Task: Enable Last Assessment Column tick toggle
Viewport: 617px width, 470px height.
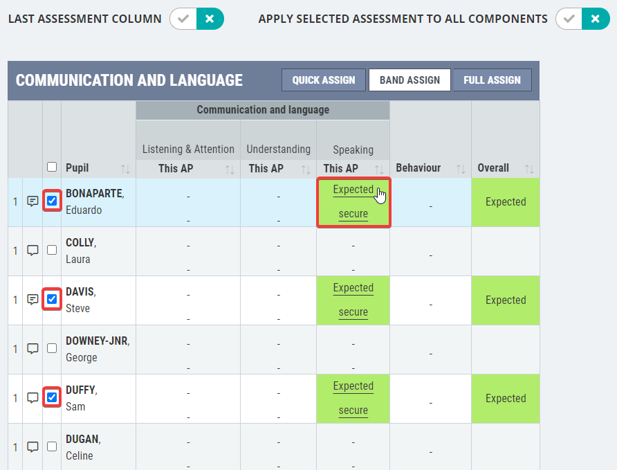Action: coord(183,19)
